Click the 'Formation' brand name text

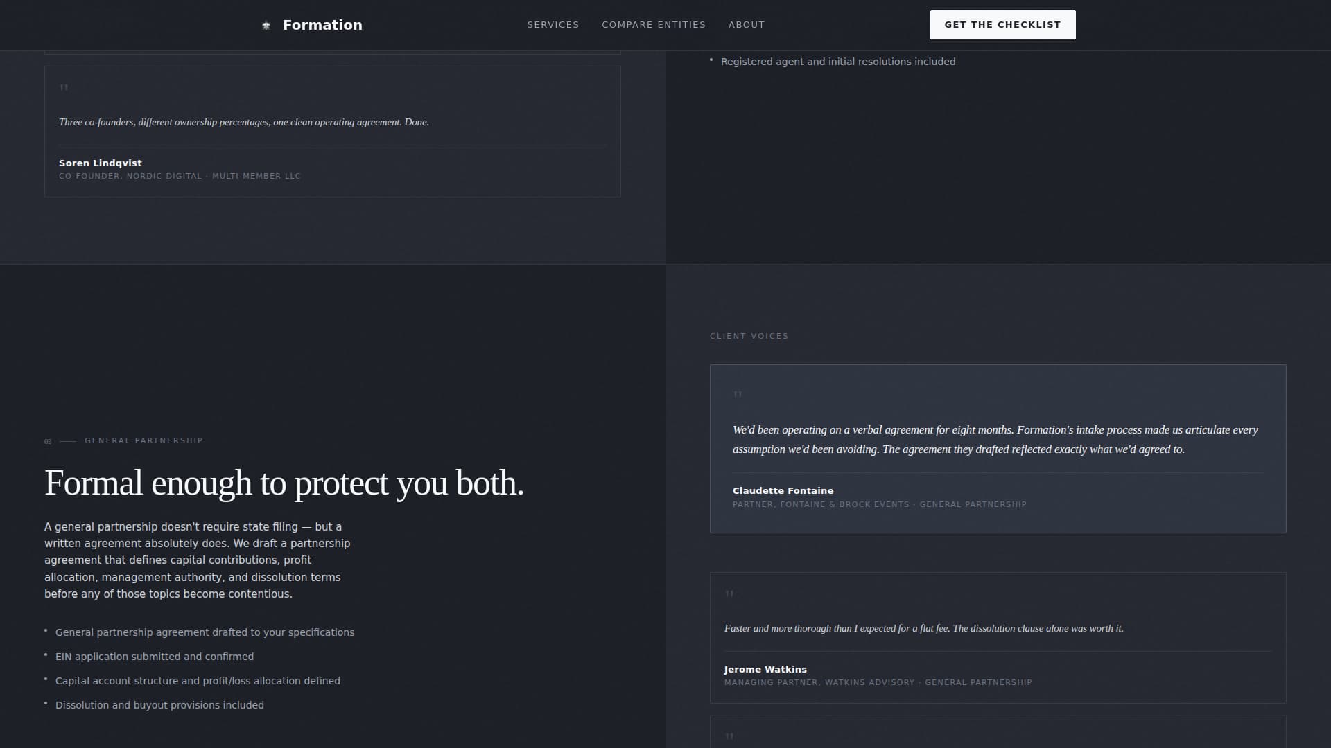click(x=322, y=25)
